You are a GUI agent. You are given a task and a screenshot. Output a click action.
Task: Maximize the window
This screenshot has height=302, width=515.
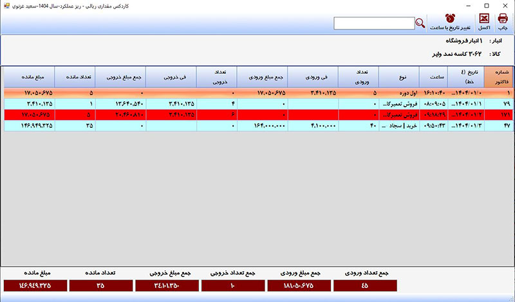487,6
